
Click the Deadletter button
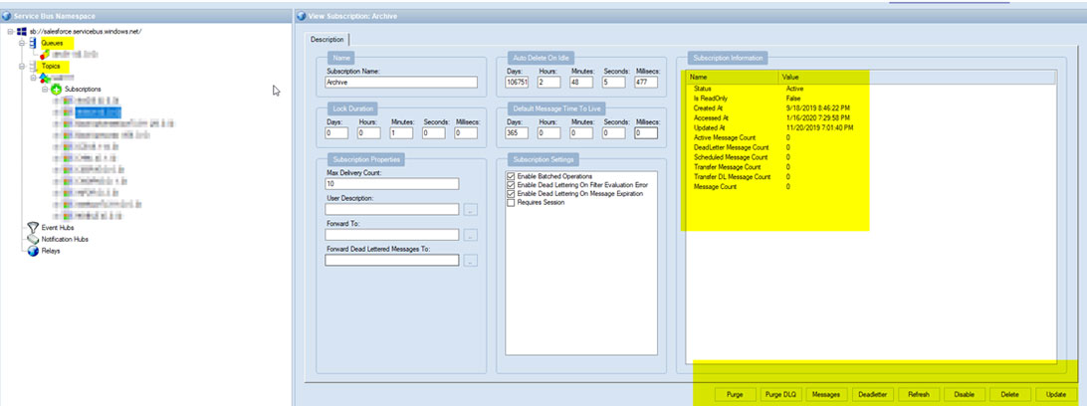pos(873,394)
